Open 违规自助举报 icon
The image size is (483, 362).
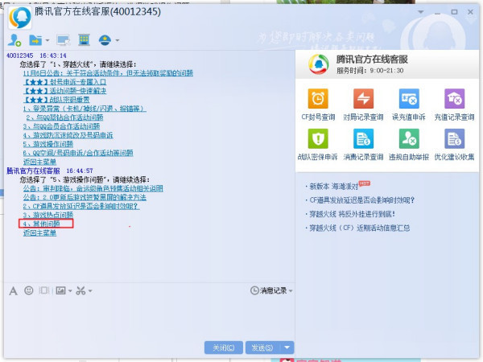click(409, 139)
